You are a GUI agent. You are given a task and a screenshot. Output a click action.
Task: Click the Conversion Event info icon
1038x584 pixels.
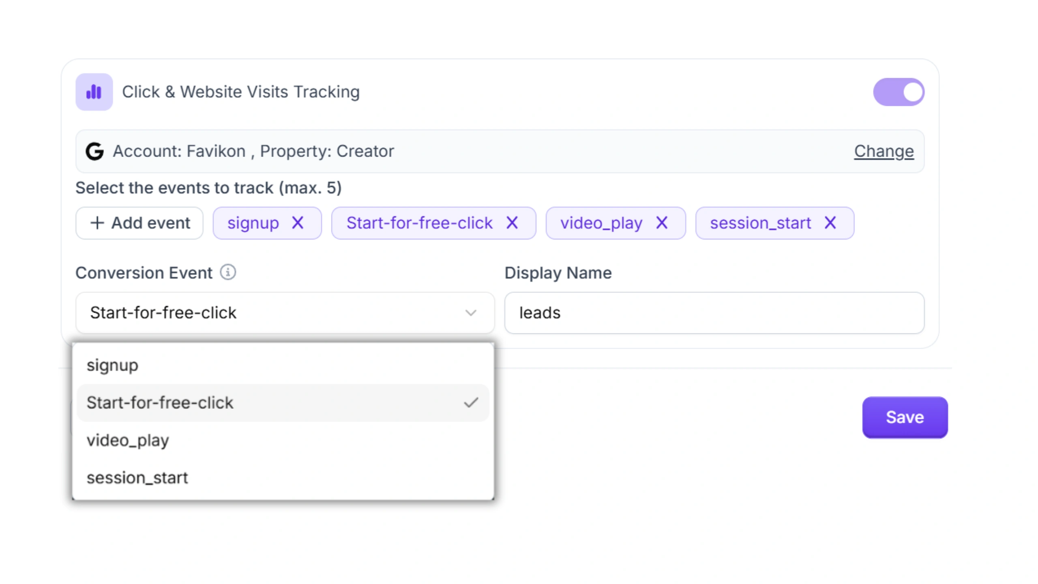pos(228,273)
